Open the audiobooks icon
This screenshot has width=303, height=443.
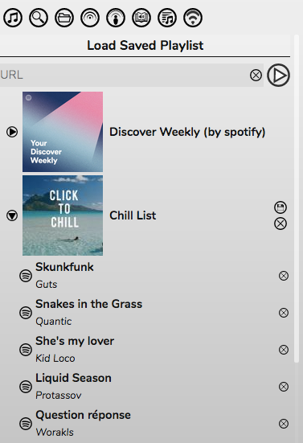[x=141, y=18]
